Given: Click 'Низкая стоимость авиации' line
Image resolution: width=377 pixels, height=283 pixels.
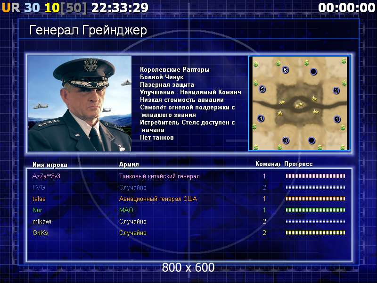Looking at the screenshot, I should 182,100.
